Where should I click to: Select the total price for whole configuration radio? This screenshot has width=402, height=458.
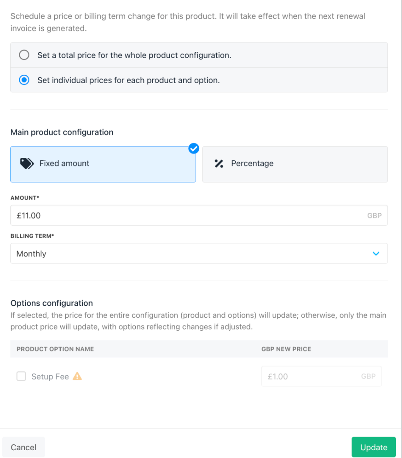[x=24, y=55]
